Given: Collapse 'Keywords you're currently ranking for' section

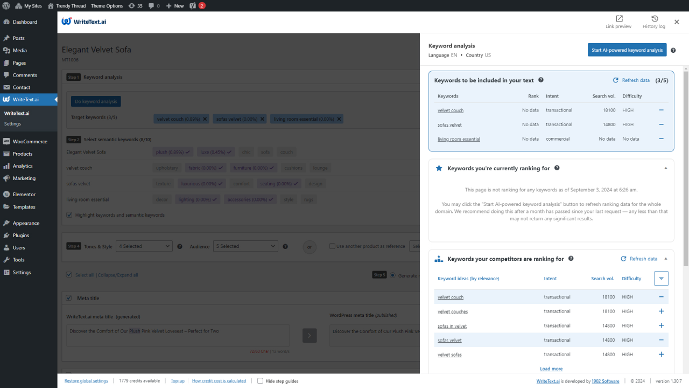Looking at the screenshot, I should pos(665,168).
